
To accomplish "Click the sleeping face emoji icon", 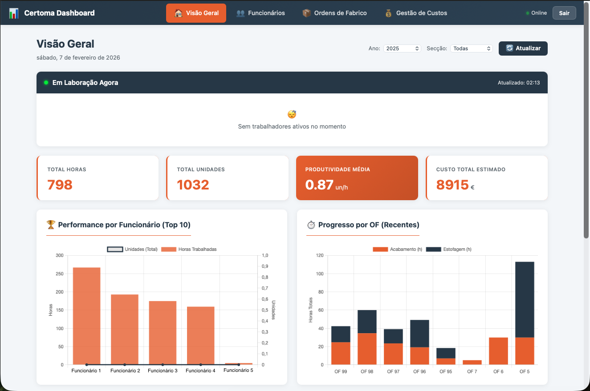I will [x=292, y=114].
